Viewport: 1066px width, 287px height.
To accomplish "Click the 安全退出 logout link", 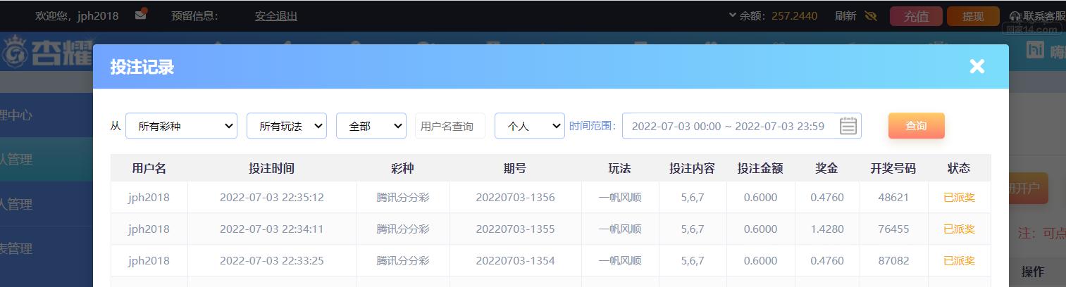I will 275,15.
